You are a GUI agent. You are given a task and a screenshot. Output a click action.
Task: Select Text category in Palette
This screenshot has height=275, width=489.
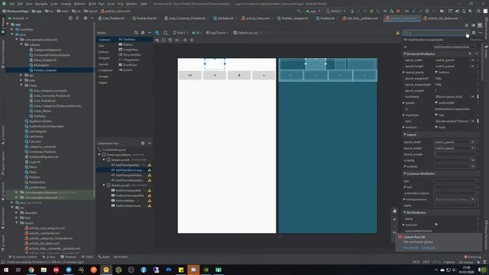[102, 46]
